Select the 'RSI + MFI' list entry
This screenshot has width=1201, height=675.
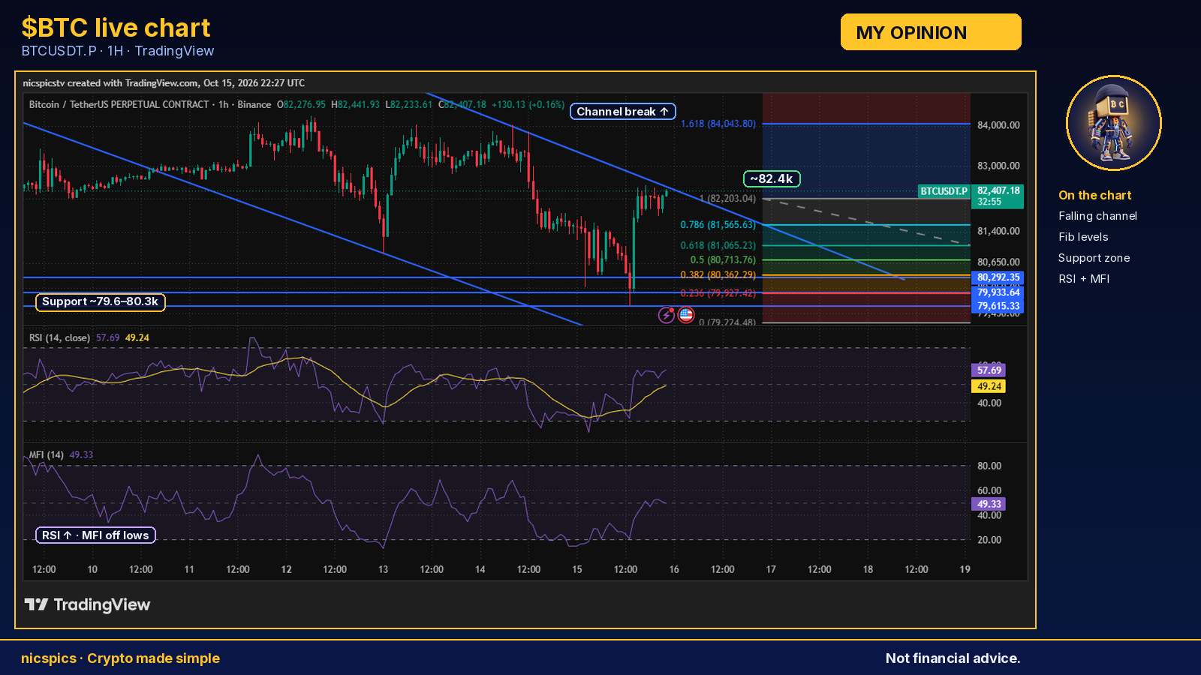pyautogui.click(x=1084, y=279)
